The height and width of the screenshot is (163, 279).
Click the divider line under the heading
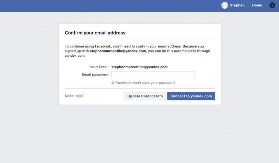[x=140, y=38]
